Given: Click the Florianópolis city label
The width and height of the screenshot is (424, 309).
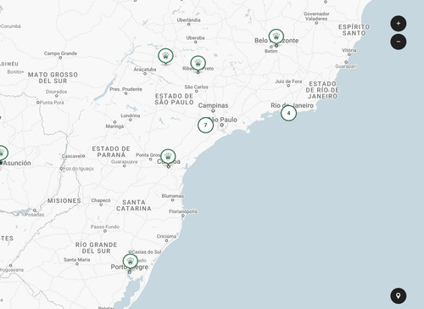Looking at the screenshot, I should [x=183, y=211].
